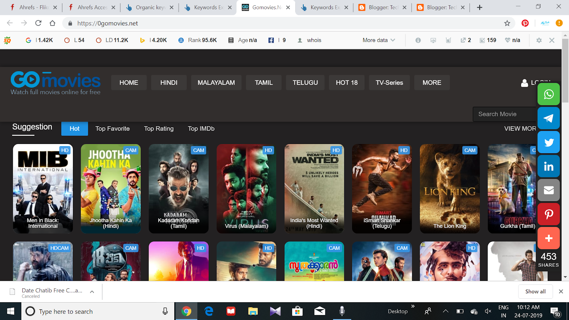This screenshot has width=569, height=320.
Task: Share page on Twitter
Action: click(x=548, y=142)
